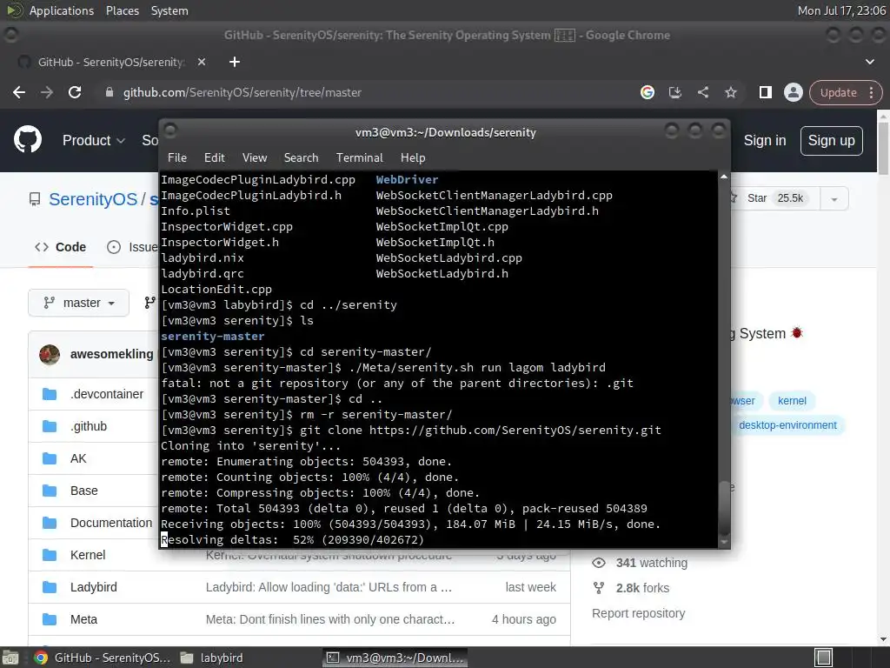Click the kernel topic tag
The height and width of the screenshot is (668, 890).
(x=792, y=401)
